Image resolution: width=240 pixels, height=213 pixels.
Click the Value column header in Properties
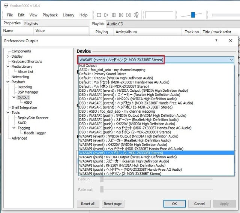(x=61, y=31)
